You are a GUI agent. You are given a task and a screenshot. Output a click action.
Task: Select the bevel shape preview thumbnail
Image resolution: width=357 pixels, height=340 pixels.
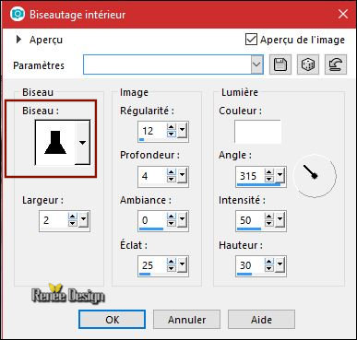[55, 142]
